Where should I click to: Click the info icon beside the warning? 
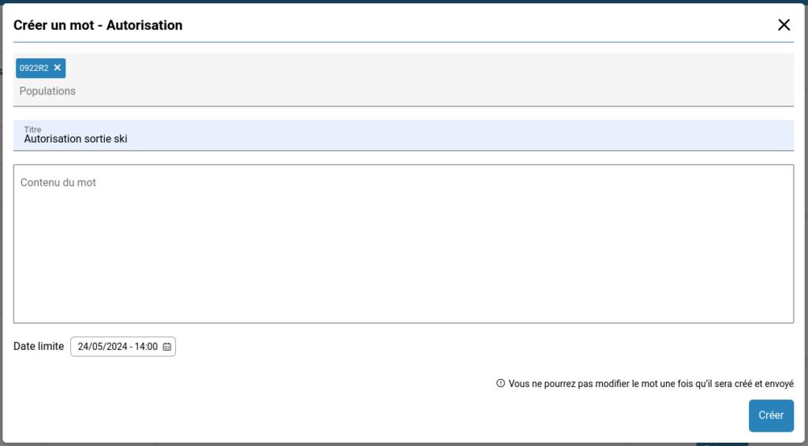(x=500, y=384)
